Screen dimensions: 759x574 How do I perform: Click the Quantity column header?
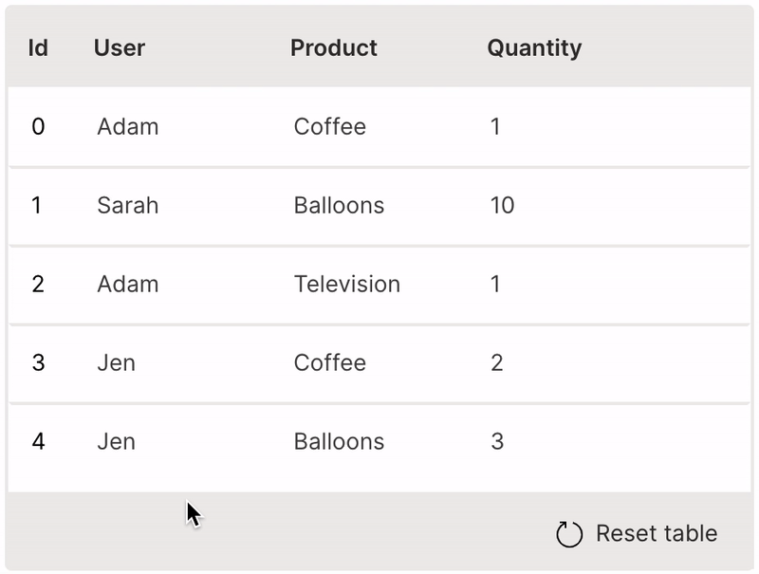(x=534, y=47)
